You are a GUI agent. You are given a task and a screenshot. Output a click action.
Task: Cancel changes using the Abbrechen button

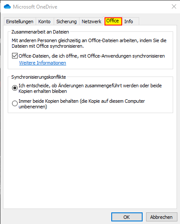tap(162, 217)
